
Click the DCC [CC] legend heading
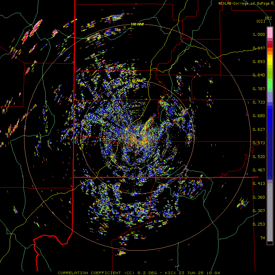[264, 20]
